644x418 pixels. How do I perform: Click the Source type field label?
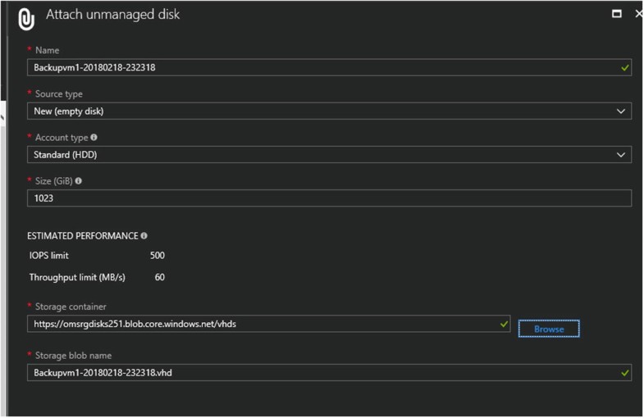pos(58,94)
